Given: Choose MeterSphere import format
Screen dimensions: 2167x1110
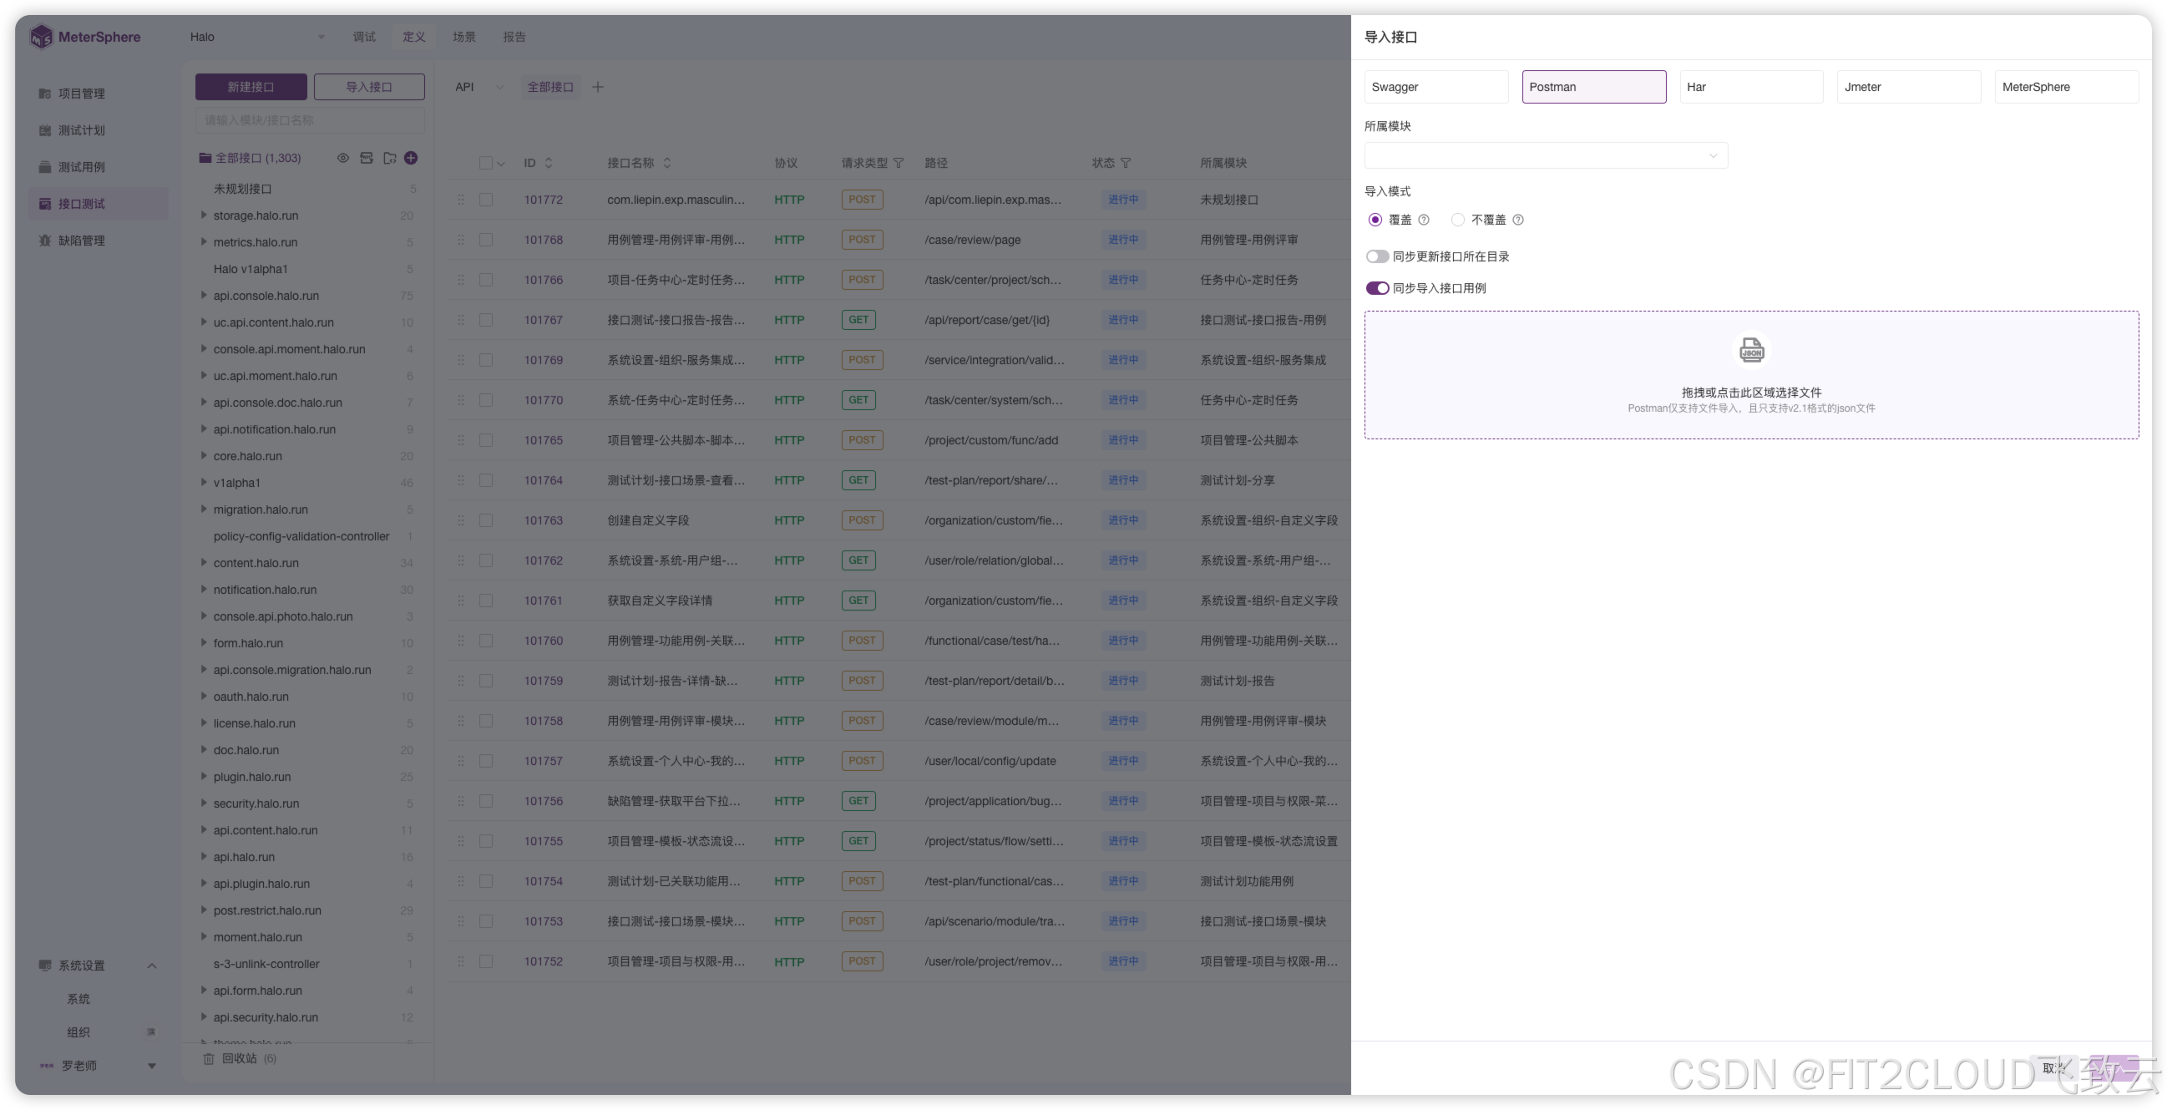Looking at the screenshot, I should [x=2067, y=87].
